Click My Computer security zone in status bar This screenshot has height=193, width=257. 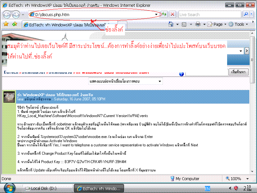click(185, 179)
